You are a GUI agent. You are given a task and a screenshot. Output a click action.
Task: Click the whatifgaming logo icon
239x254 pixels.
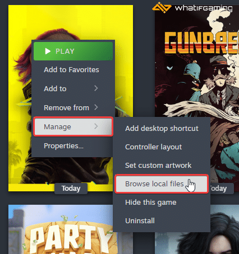(x=162, y=8)
